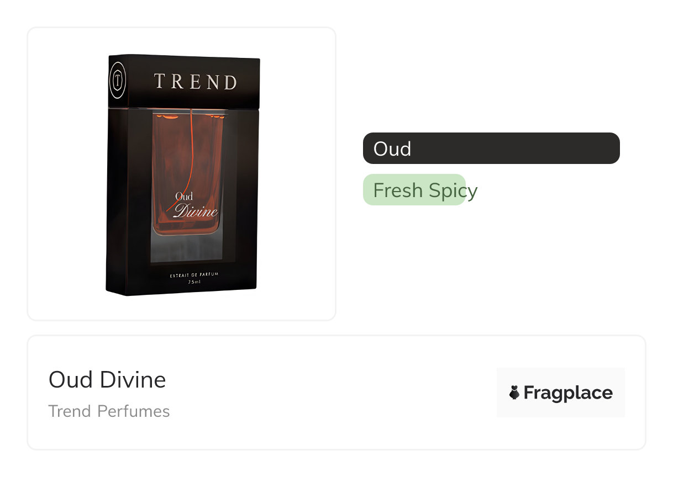Click the green Fresh Spicy color fill
Viewport: 673px width, 477px height.
click(414, 190)
